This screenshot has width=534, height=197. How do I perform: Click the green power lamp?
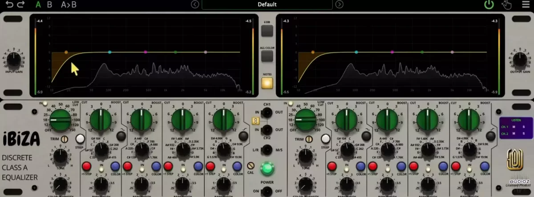point(267,169)
